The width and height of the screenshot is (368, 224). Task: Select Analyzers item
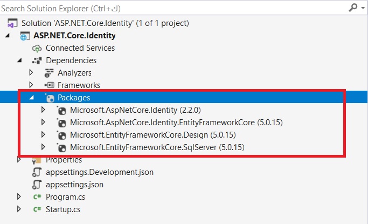74,73
